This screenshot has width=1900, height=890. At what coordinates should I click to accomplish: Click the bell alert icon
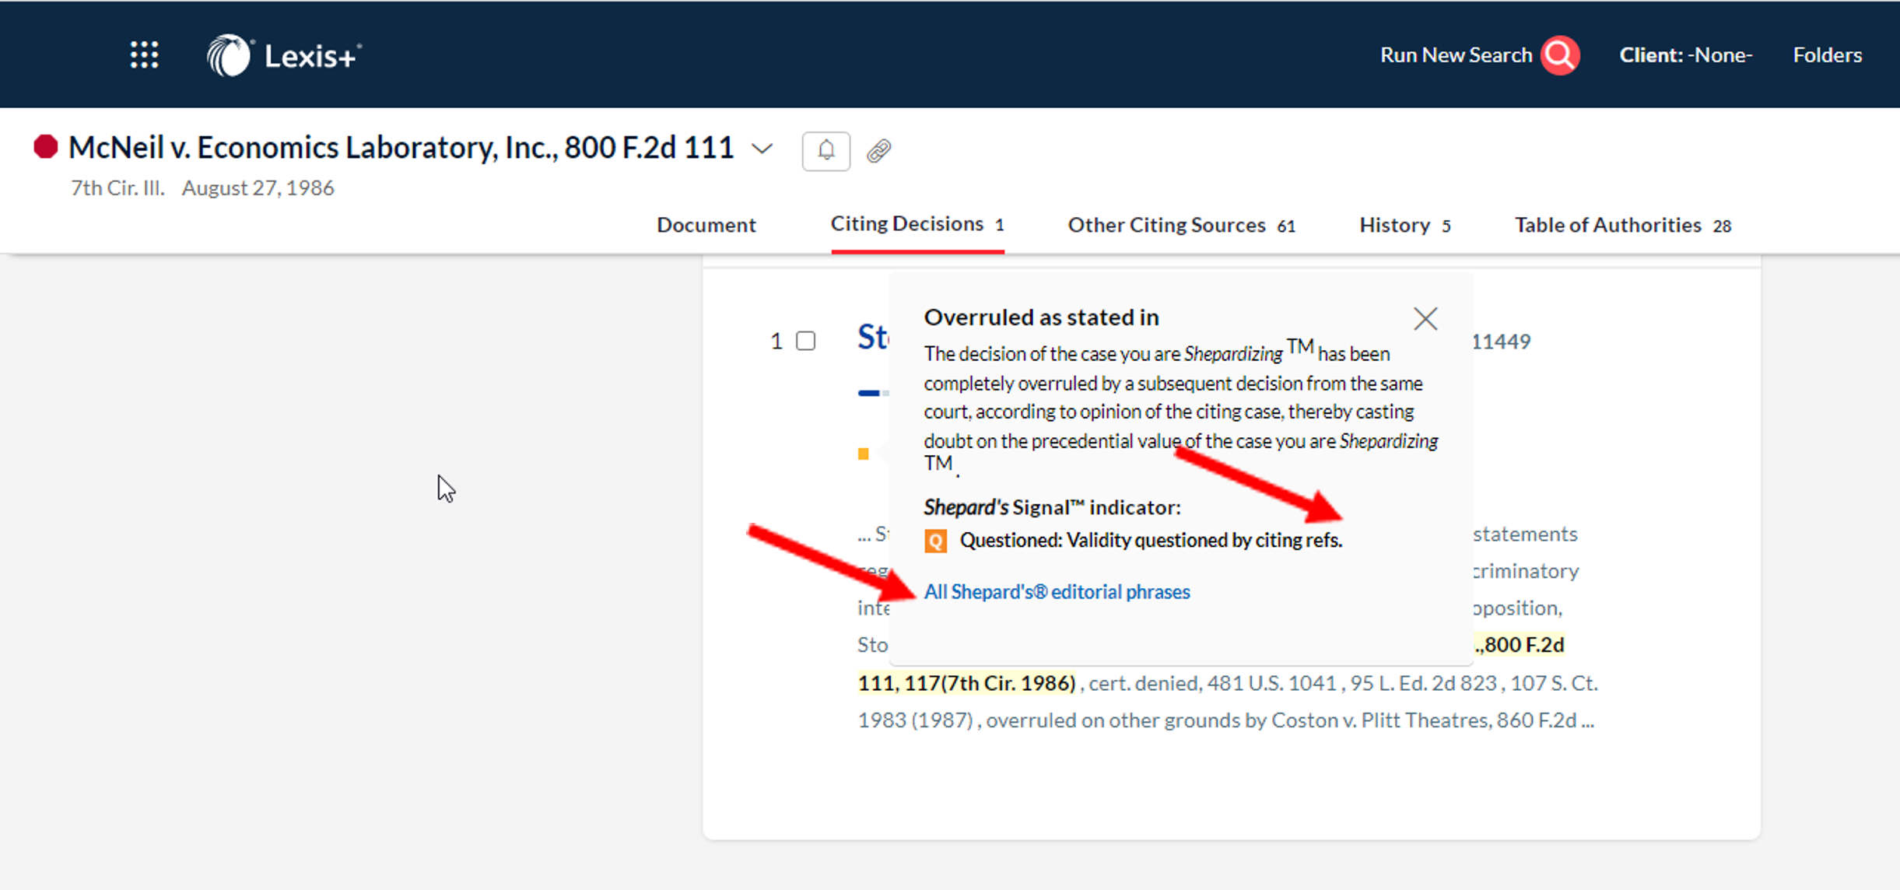[x=826, y=150]
